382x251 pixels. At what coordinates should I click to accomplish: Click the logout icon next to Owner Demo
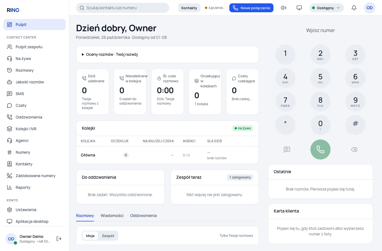[59, 239]
